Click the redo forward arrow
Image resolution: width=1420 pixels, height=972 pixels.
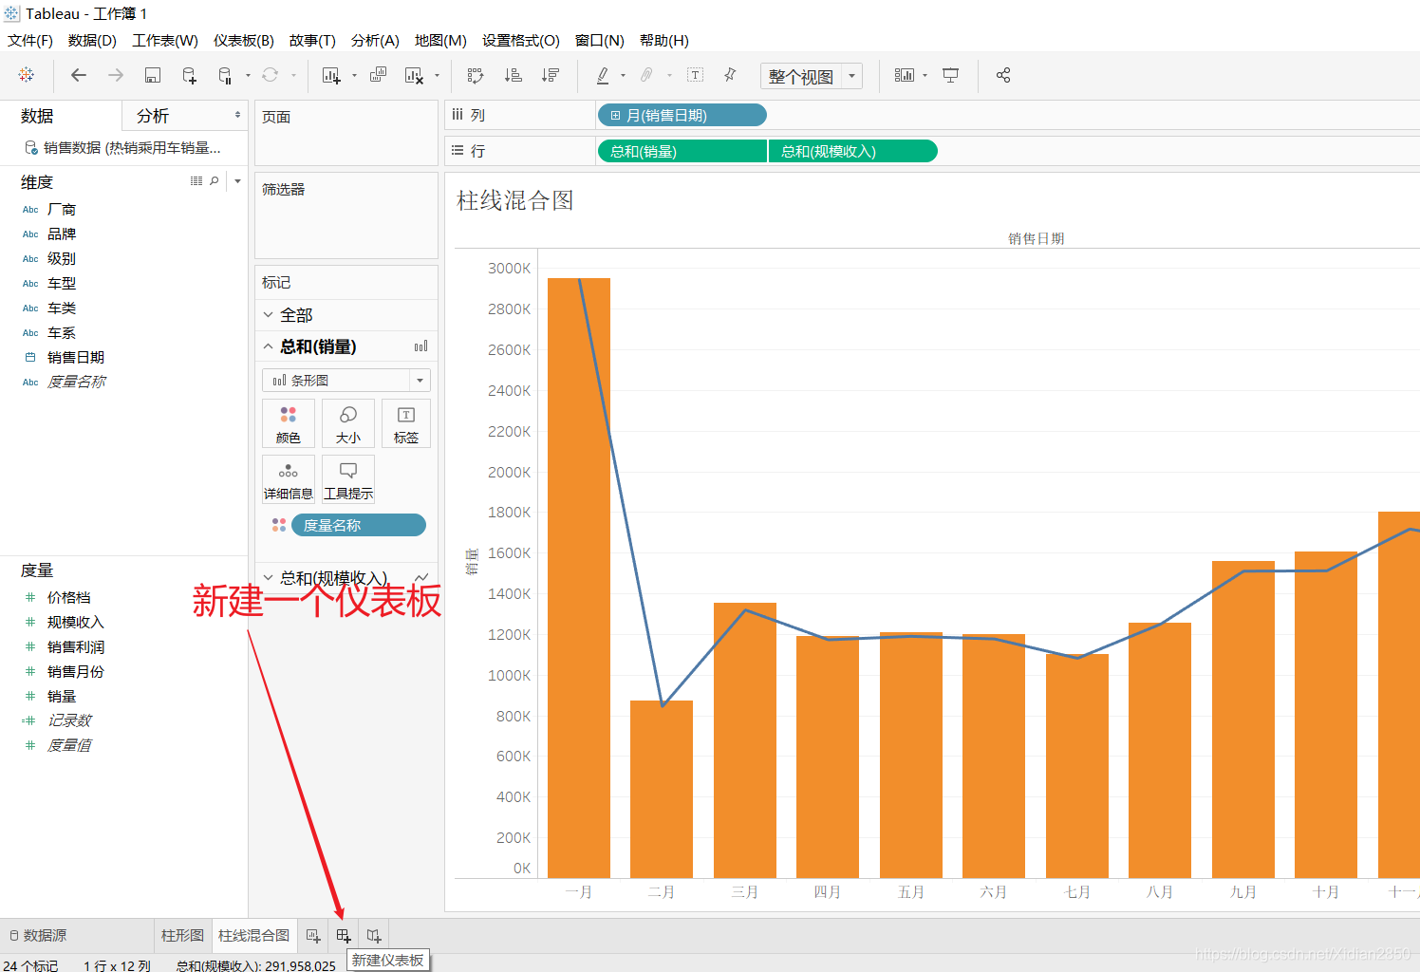116,75
